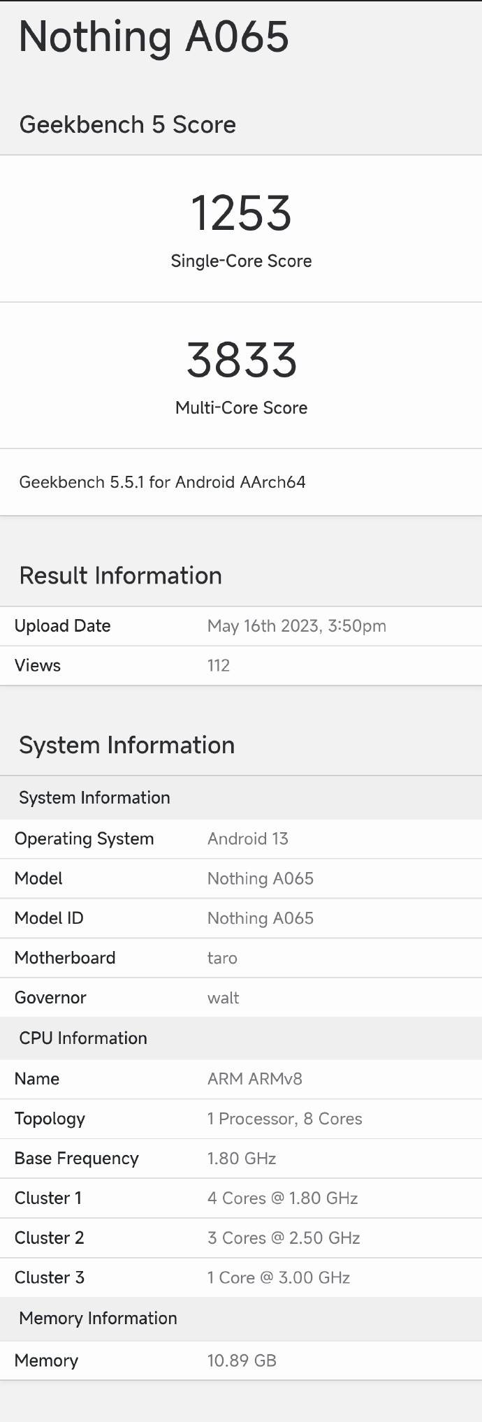Click the CPU Information subheader

(x=83, y=1038)
